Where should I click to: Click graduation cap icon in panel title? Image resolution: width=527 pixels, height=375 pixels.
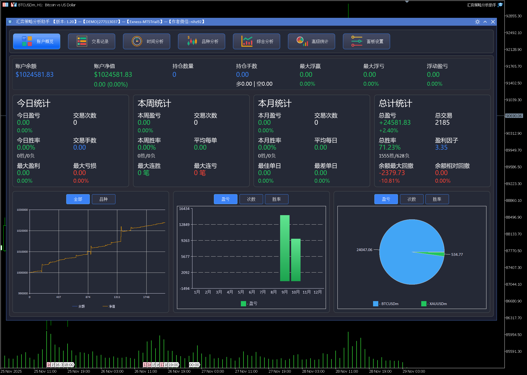pyautogui.click(x=10, y=22)
